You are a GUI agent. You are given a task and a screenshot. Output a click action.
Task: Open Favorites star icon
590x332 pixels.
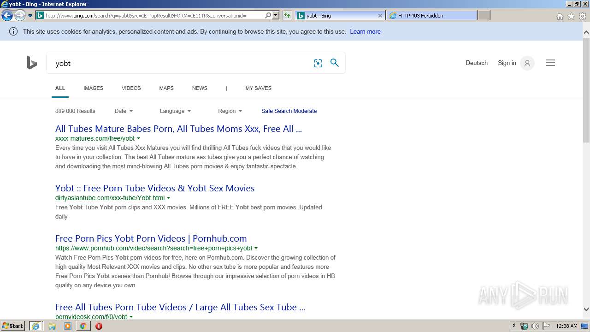click(571, 16)
